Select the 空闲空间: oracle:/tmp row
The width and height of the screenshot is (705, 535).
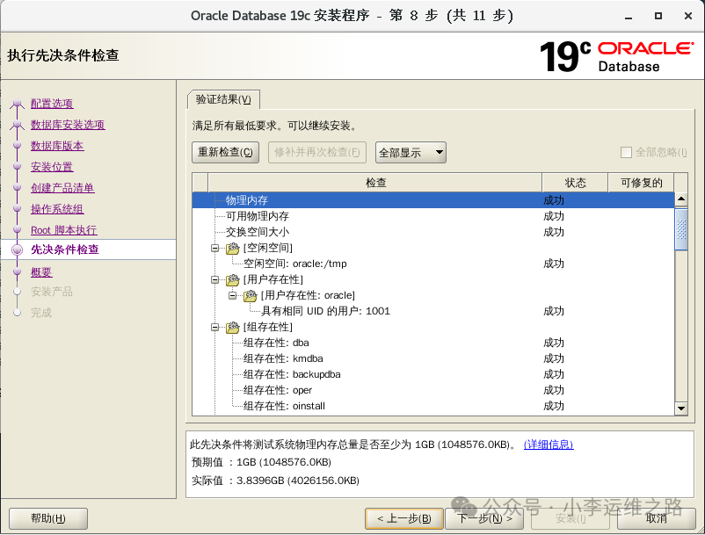(x=433, y=264)
